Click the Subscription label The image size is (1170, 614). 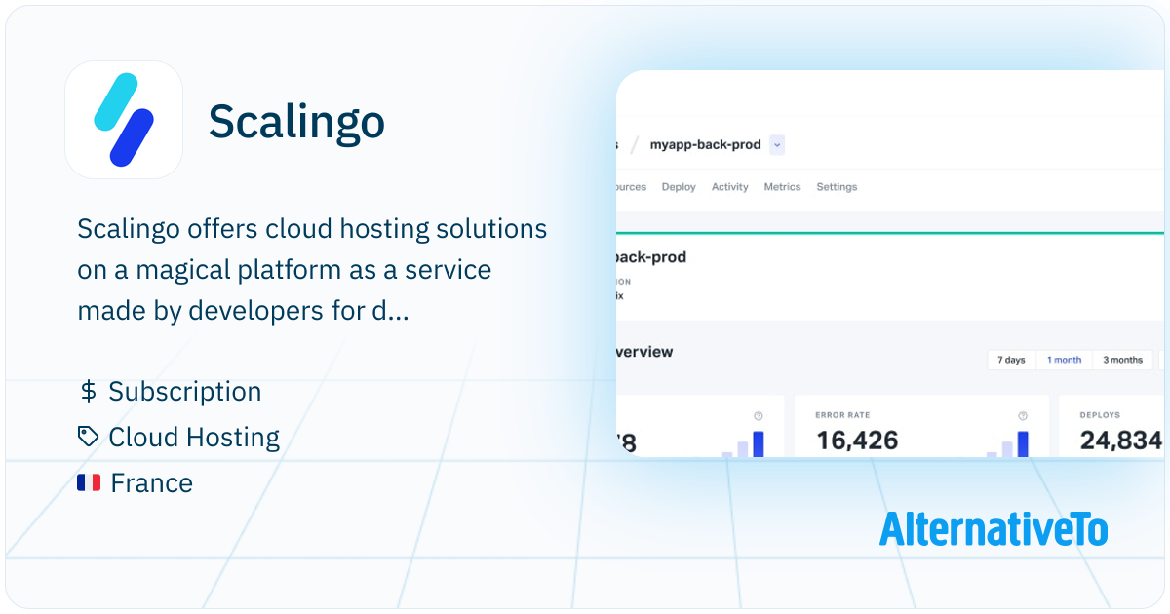pos(185,392)
